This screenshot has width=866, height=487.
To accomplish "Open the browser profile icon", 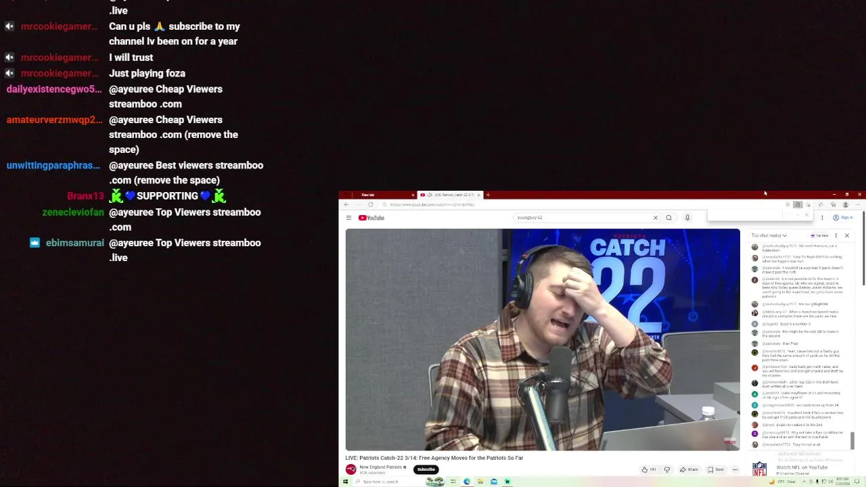I will (845, 204).
